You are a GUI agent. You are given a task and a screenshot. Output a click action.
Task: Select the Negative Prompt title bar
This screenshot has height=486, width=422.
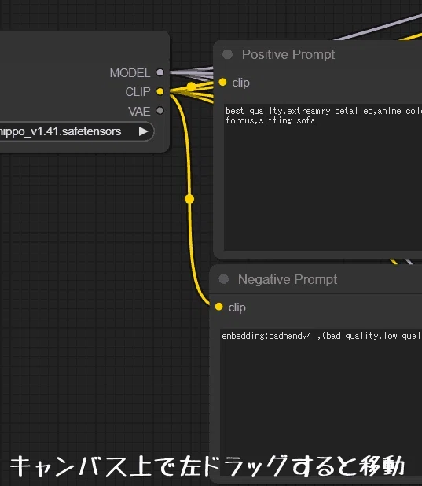pyautogui.click(x=316, y=279)
